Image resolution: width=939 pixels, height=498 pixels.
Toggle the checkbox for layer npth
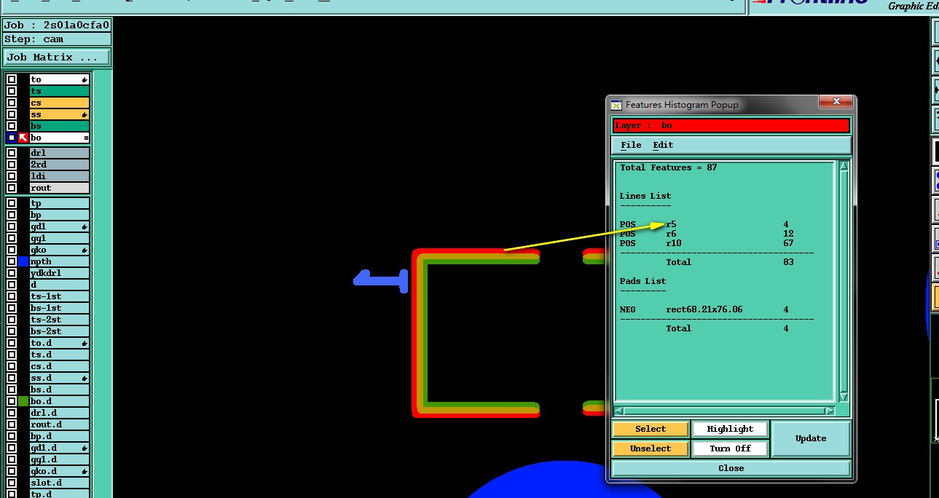(x=12, y=261)
